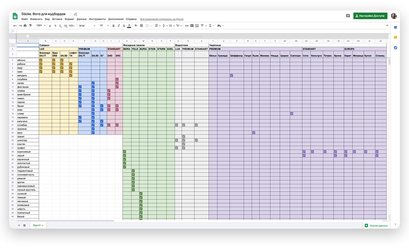Toggle the Саппоро checkbox in the слива row
The height and width of the screenshot is (248, 409).
point(292,113)
